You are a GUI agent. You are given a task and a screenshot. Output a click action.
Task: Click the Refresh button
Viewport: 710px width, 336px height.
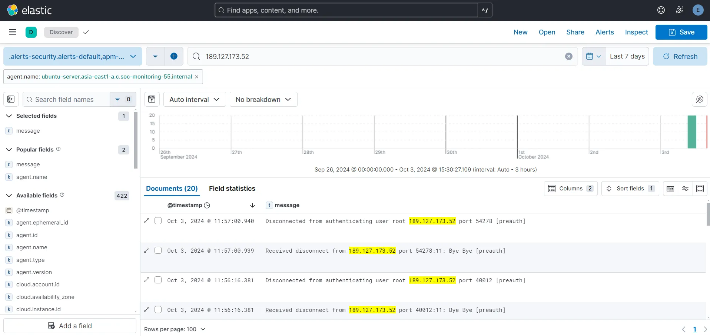pos(680,56)
